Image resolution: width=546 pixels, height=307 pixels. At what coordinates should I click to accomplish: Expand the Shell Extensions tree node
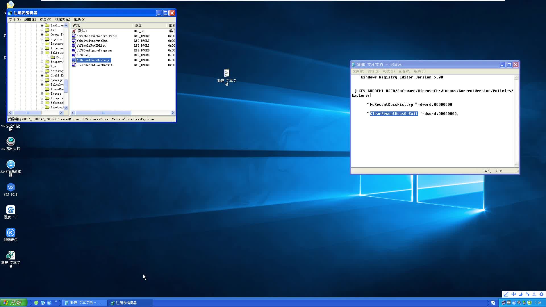(42, 75)
